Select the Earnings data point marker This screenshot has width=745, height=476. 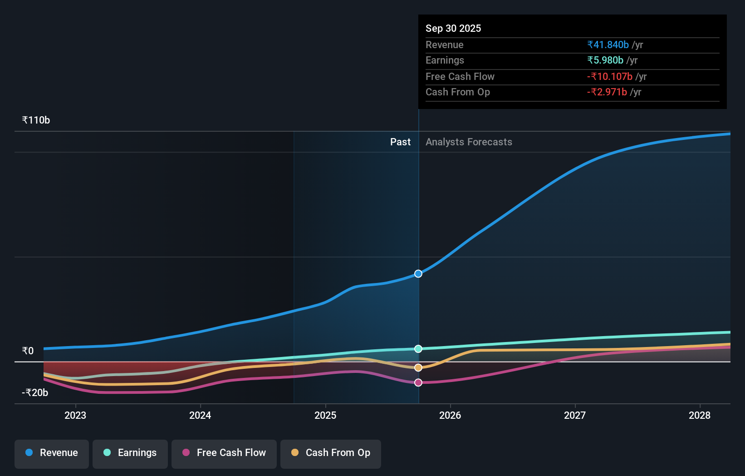click(418, 349)
